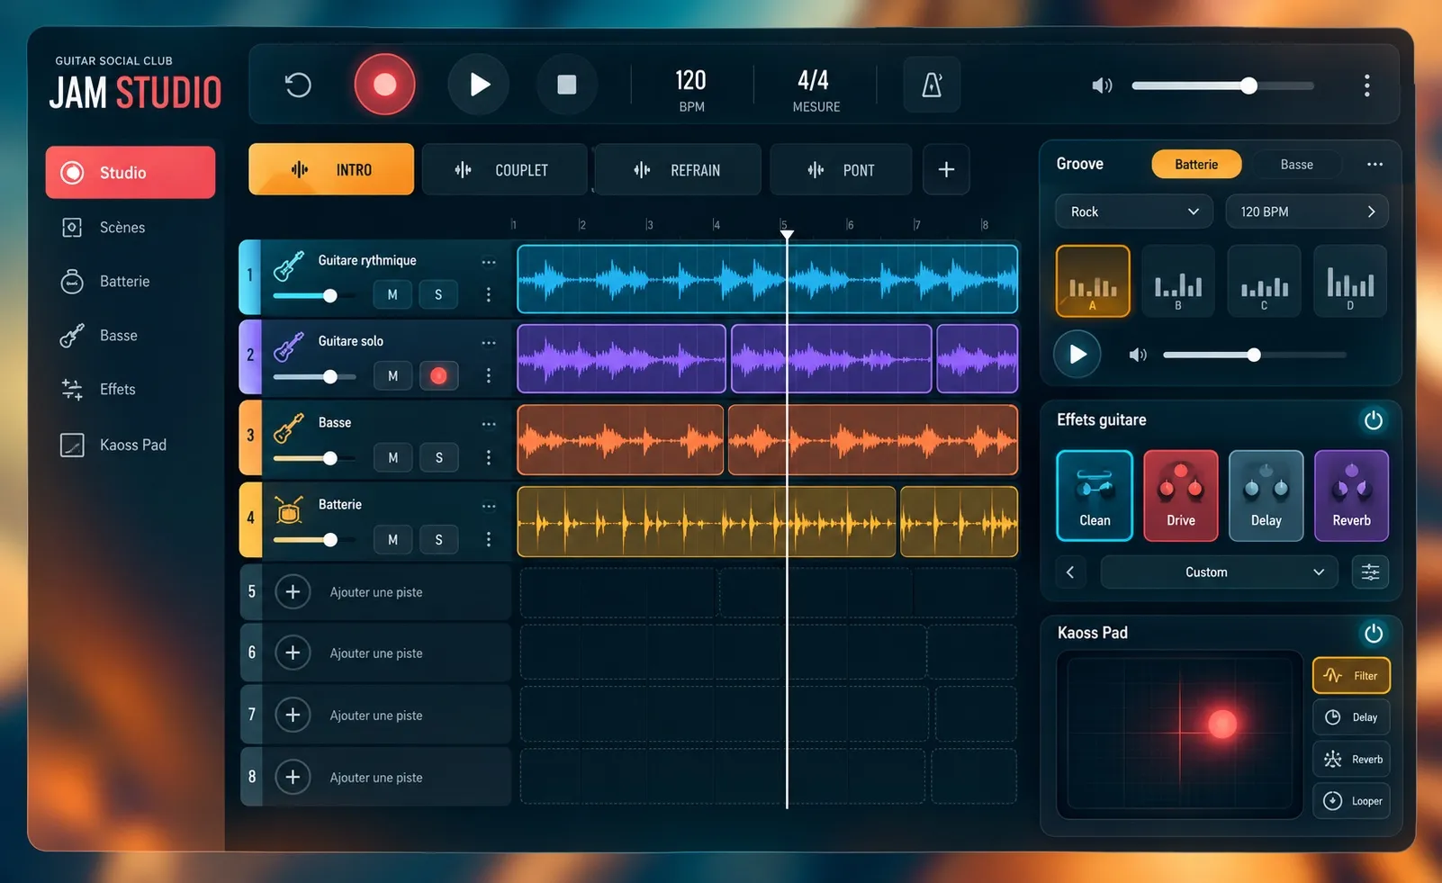Select the Reverb effect pedal
Image resolution: width=1442 pixels, height=883 pixels.
tap(1351, 496)
